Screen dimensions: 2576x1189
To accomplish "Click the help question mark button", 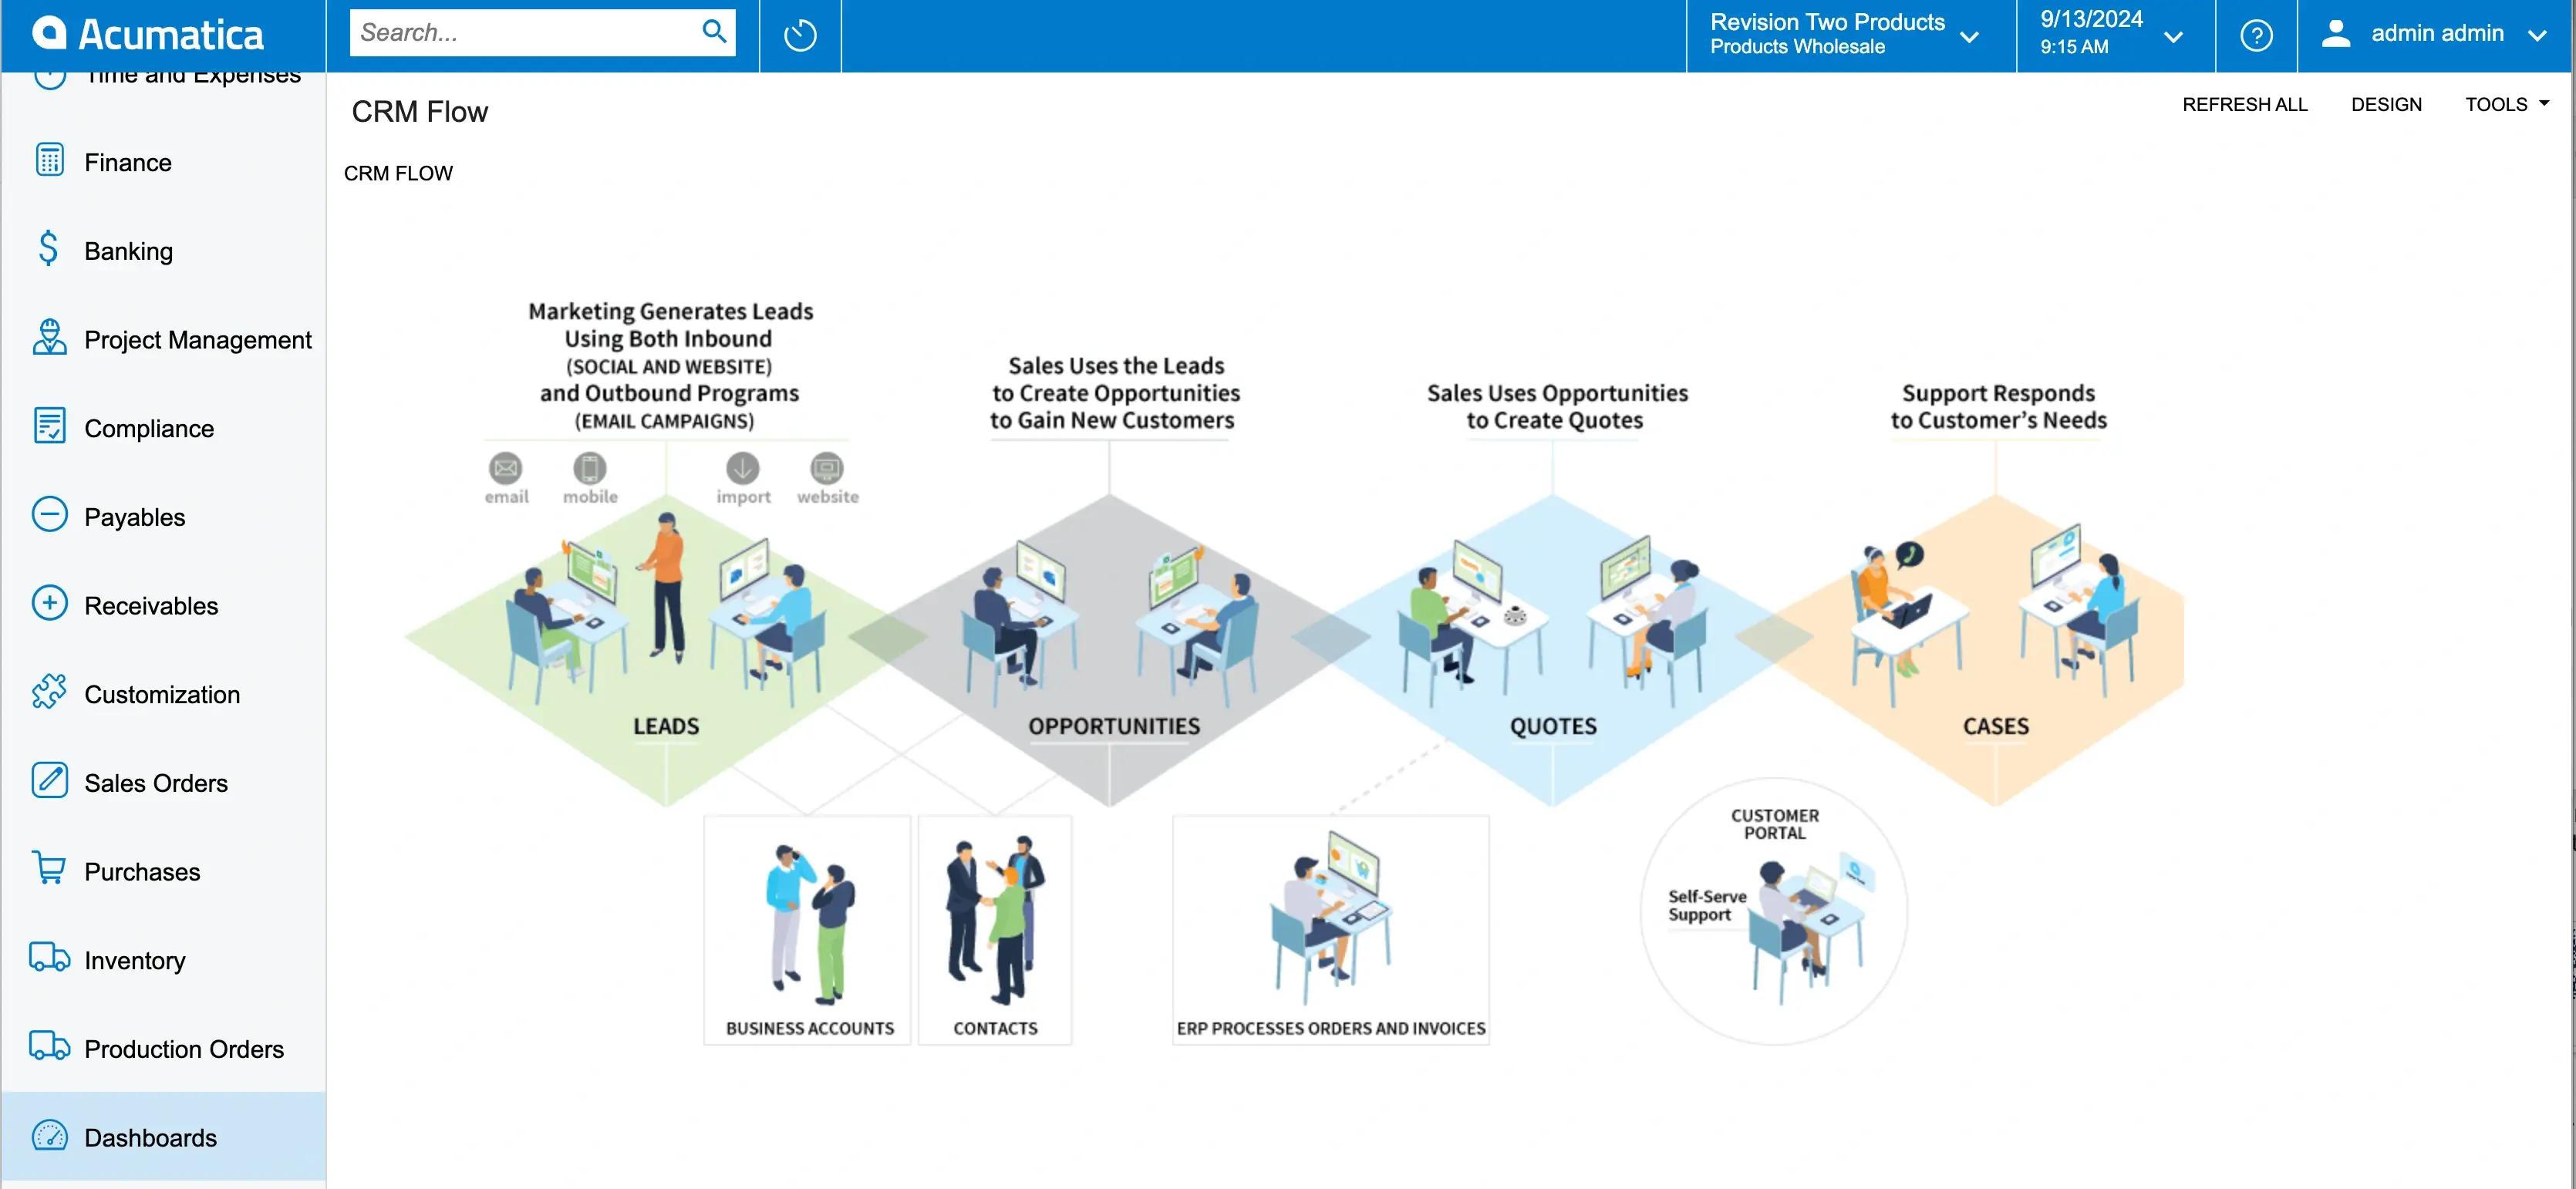I will coord(2256,31).
